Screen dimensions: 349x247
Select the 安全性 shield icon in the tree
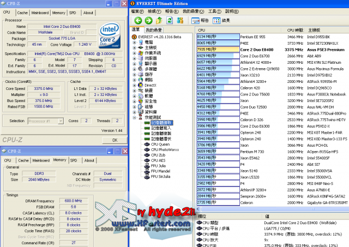141,101
